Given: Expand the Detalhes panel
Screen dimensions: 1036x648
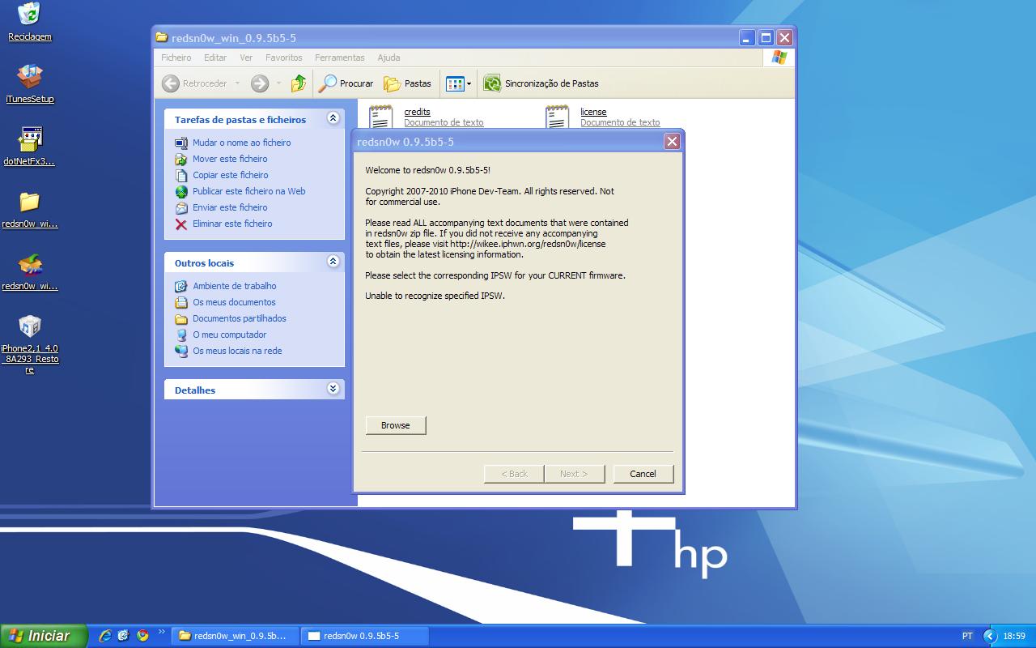Looking at the screenshot, I should [333, 389].
